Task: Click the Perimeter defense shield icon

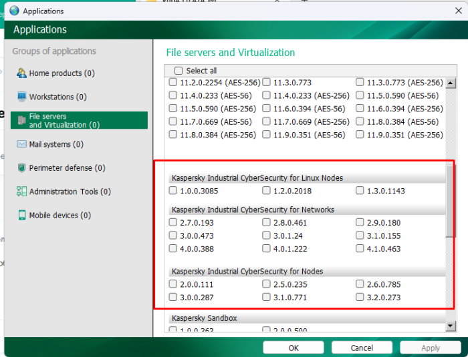Action: pyautogui.click(x=21, y=167)
